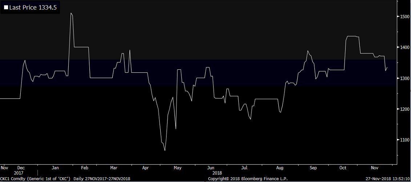The height and width of the screenshot is (182, 411).
Task: Click the last data point of the price line
Action: [x=387, y=68]
